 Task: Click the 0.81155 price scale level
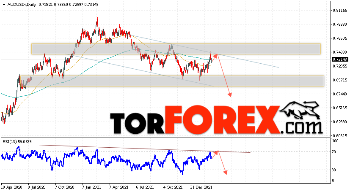340,11
